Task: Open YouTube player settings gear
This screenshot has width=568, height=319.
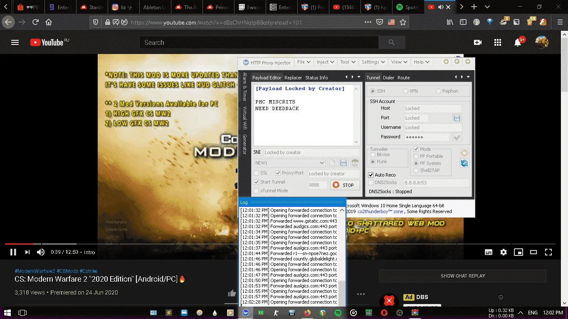Action: point(504,252)
